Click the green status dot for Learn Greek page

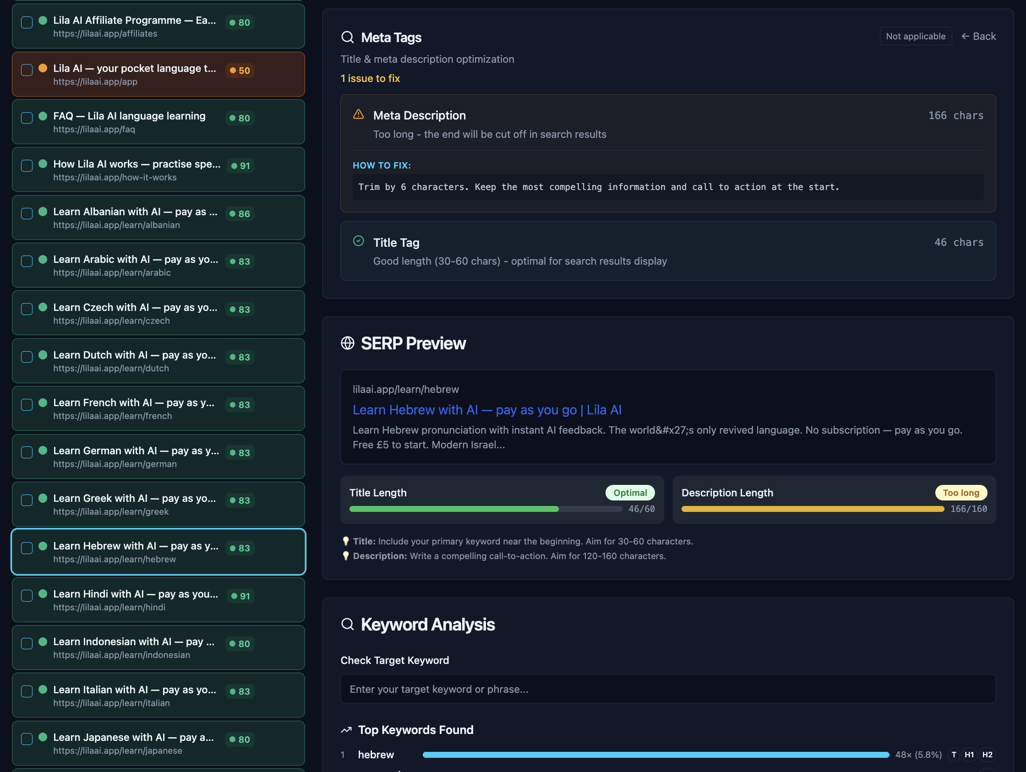43,498
